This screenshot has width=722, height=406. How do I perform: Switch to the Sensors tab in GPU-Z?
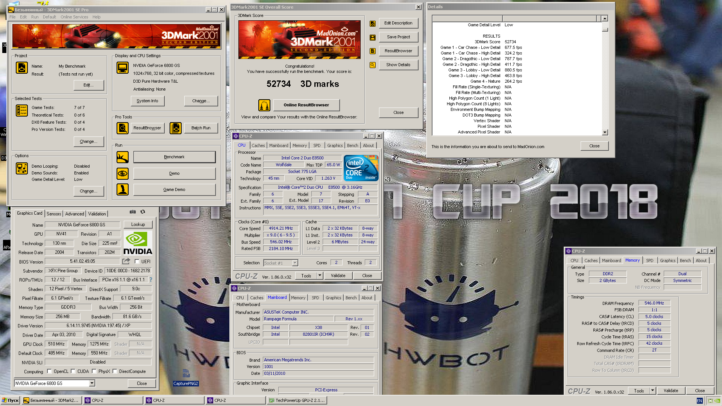(54, 214)
